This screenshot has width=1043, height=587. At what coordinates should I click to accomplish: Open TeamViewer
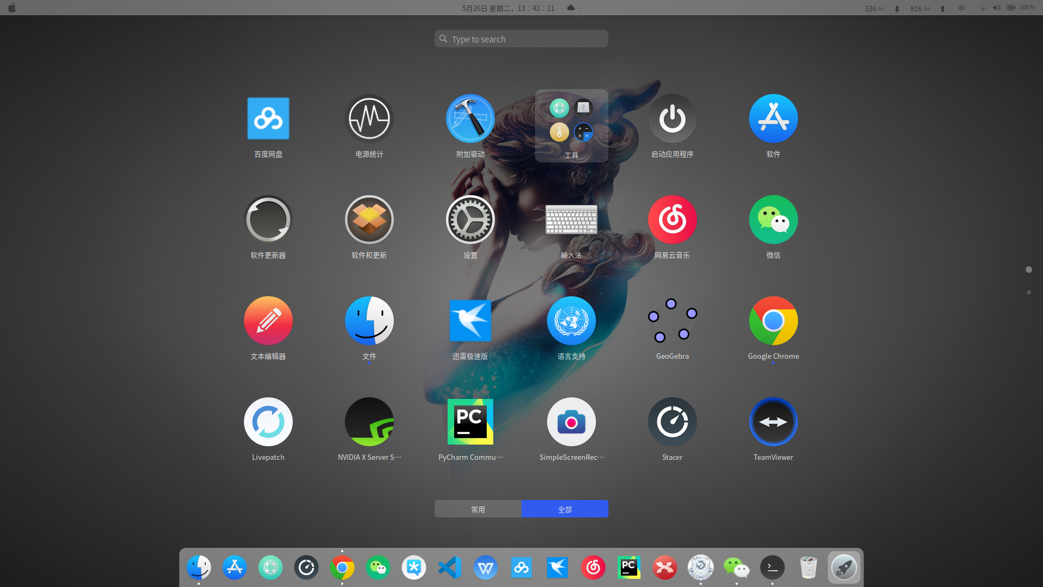click(x=773, y=421)
